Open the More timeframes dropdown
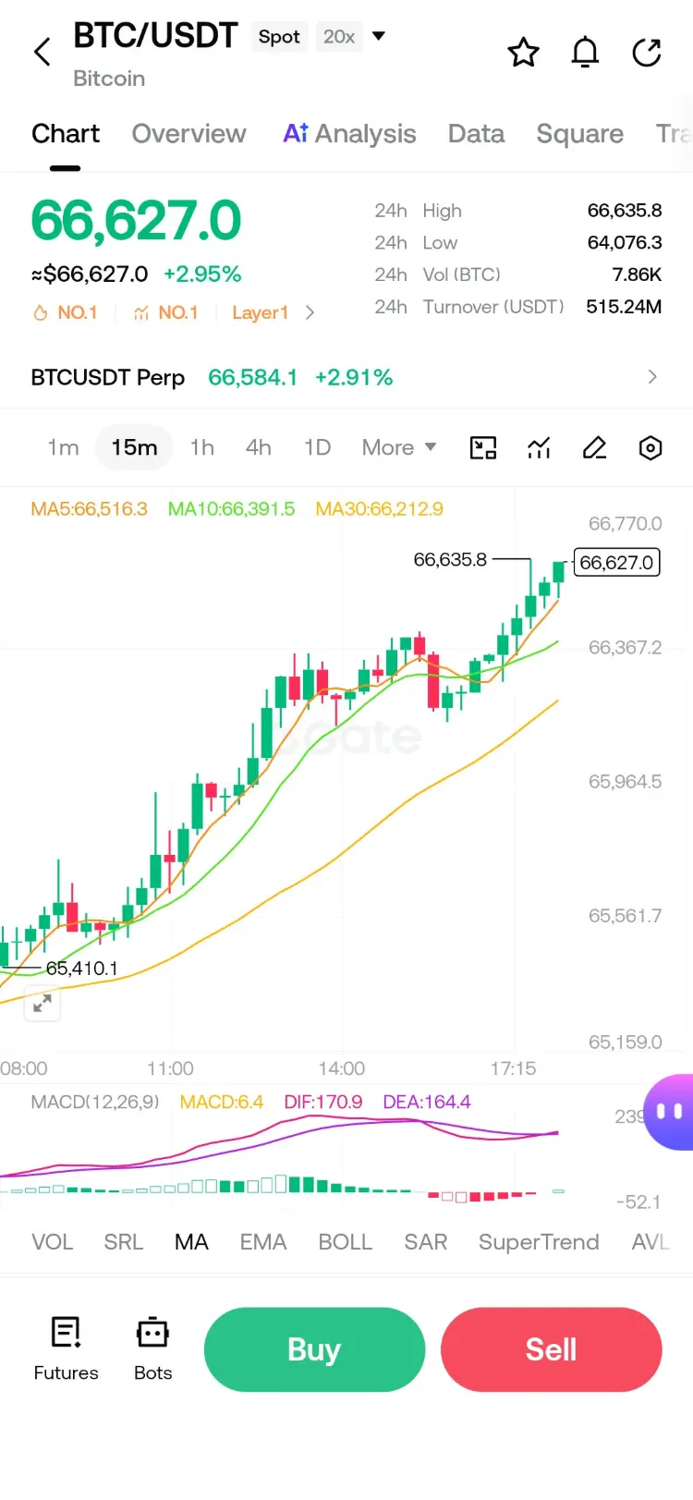 coord(398,448)
